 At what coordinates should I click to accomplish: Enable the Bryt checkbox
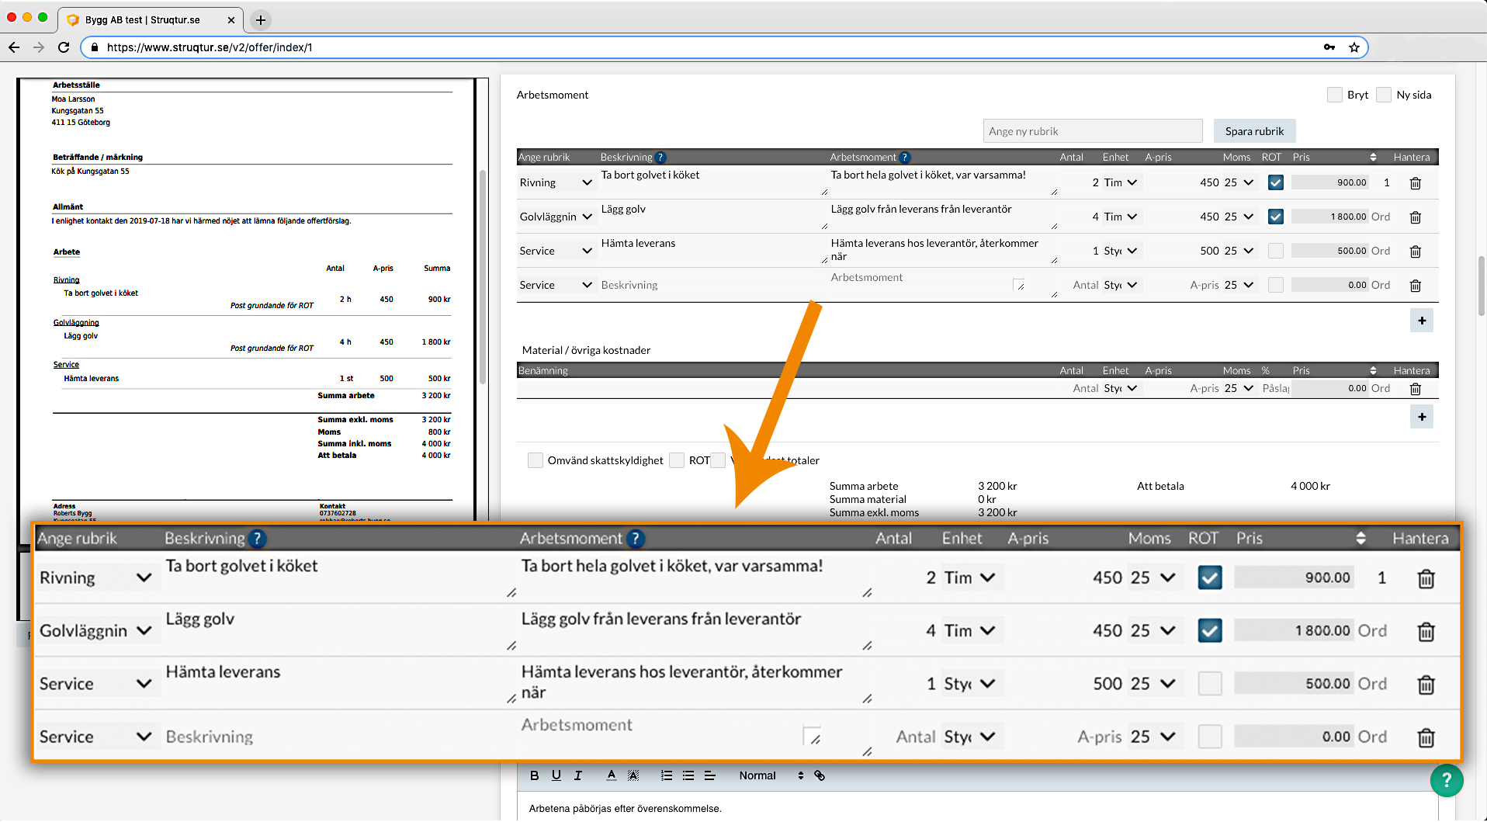(1335, 95)
